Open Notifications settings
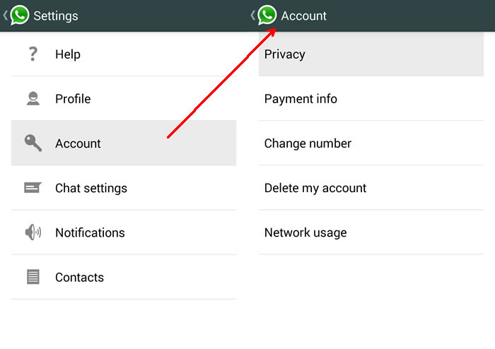Screen dimensions: 495x349 [x=90, y=232]
